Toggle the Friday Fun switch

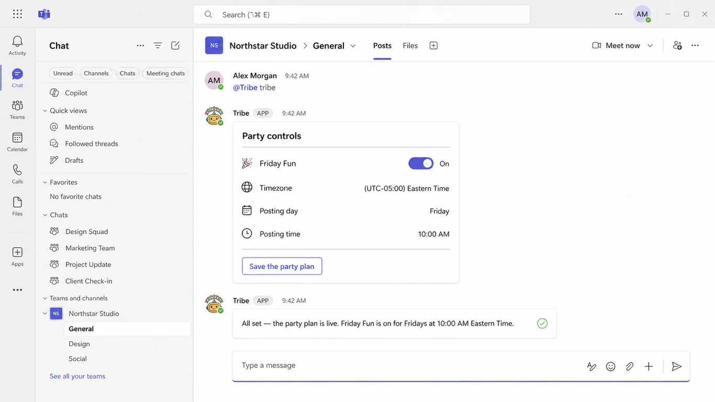[x=421, y=163]
